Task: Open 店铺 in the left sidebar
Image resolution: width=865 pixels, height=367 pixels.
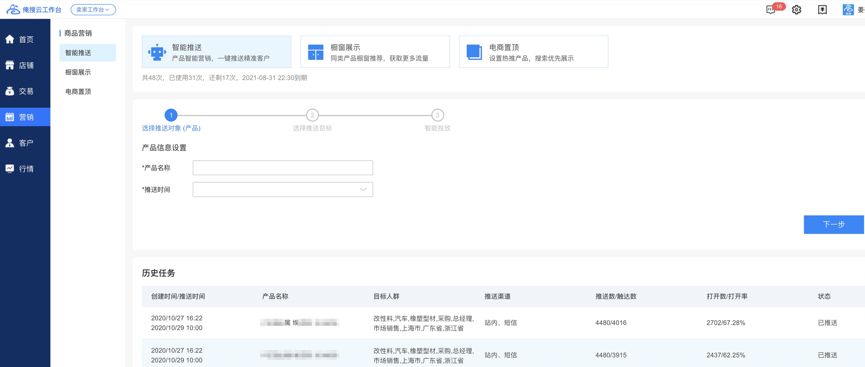Action: click(25, 65)
